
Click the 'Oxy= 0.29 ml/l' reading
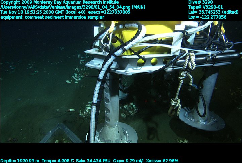coord(128,161)
